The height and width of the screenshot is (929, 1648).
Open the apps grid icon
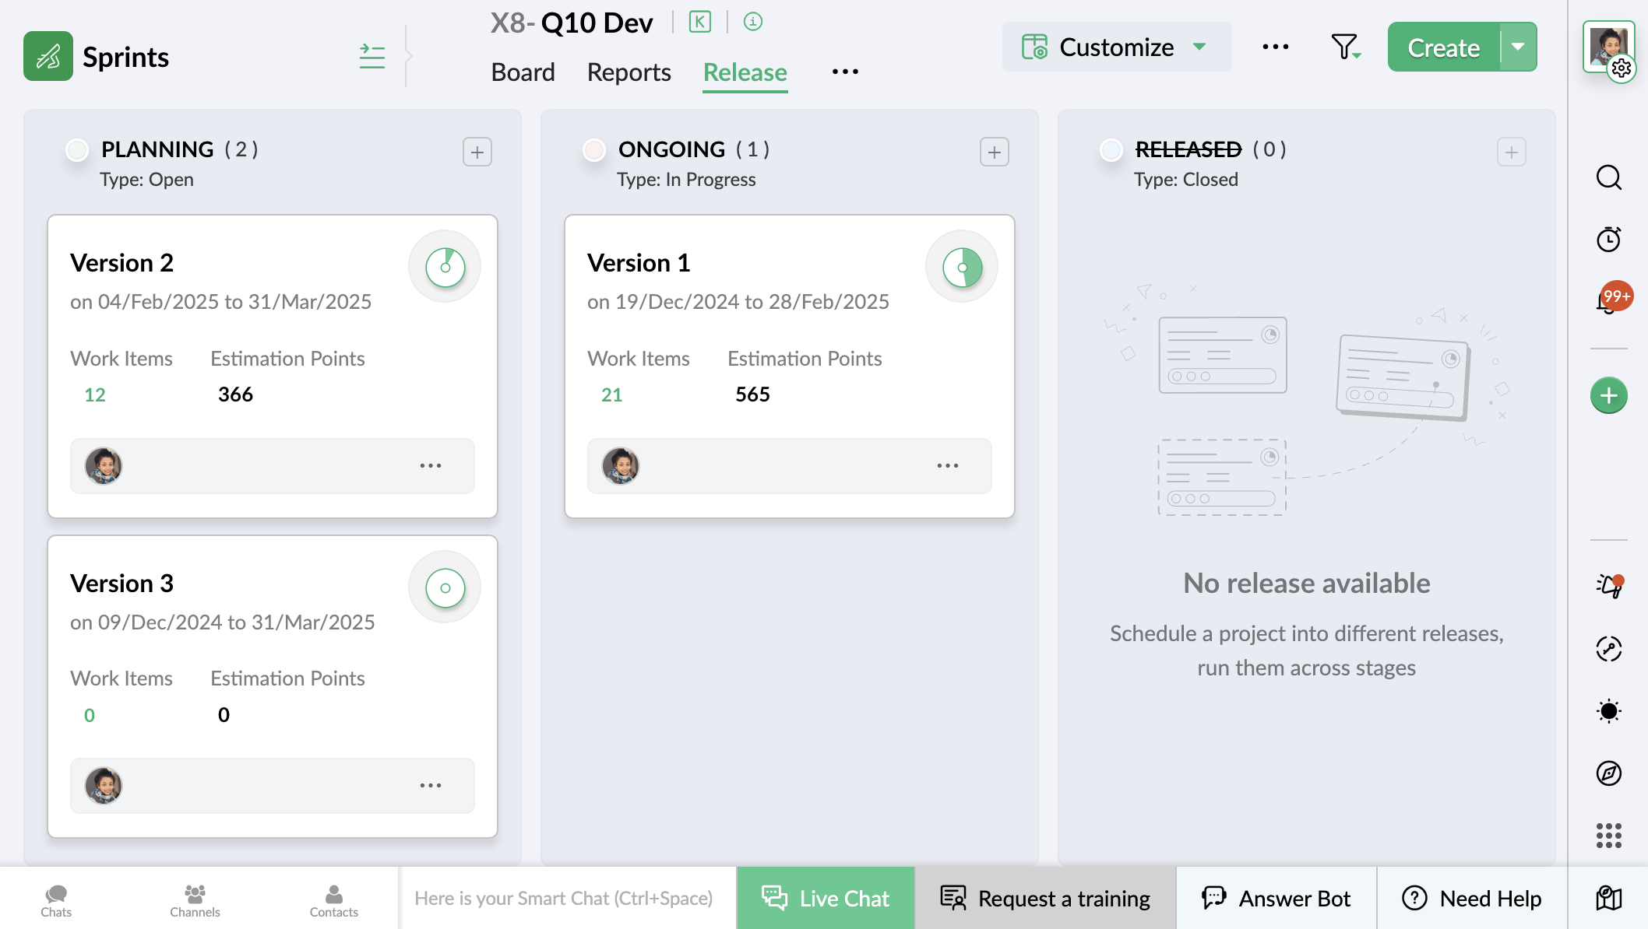1608,836
